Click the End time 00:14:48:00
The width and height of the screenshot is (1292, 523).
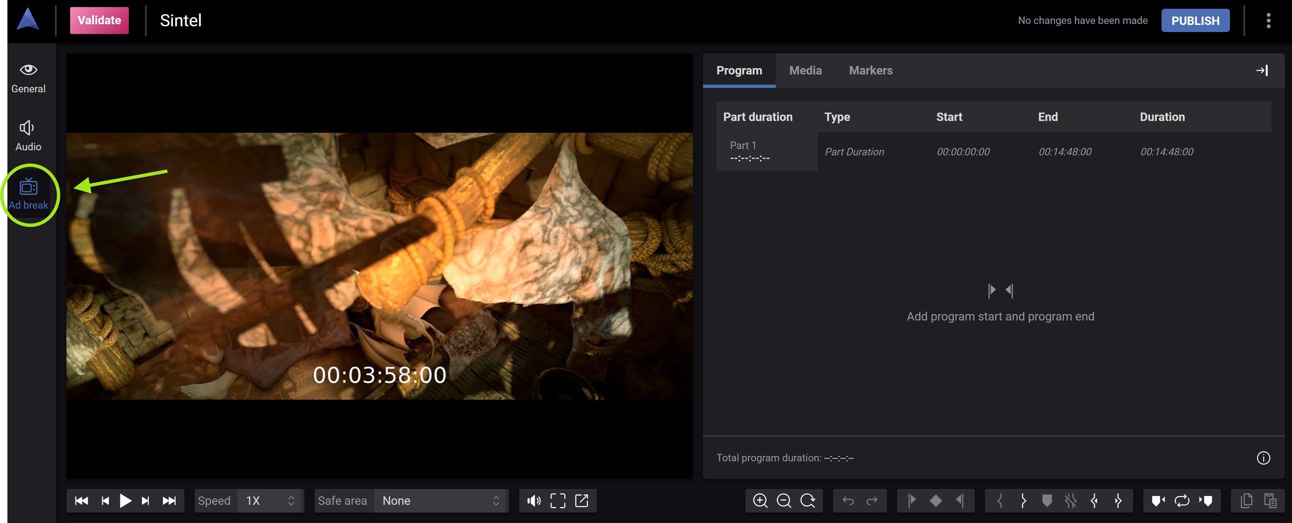click(1065, 151)
